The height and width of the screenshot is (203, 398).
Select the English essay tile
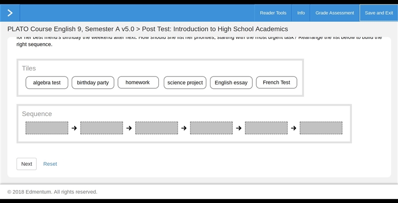tap(231, 82)
